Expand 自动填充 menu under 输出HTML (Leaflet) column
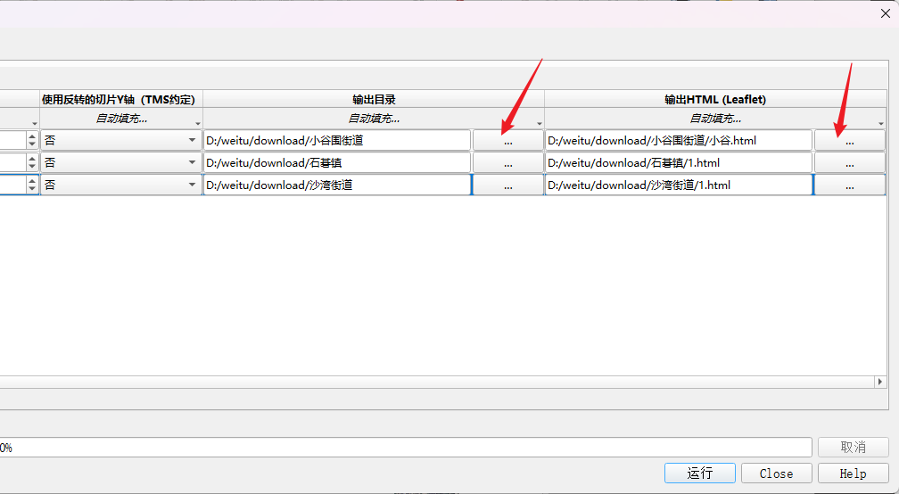Viewport: 899px width, 494px height. tap(715, 119)
